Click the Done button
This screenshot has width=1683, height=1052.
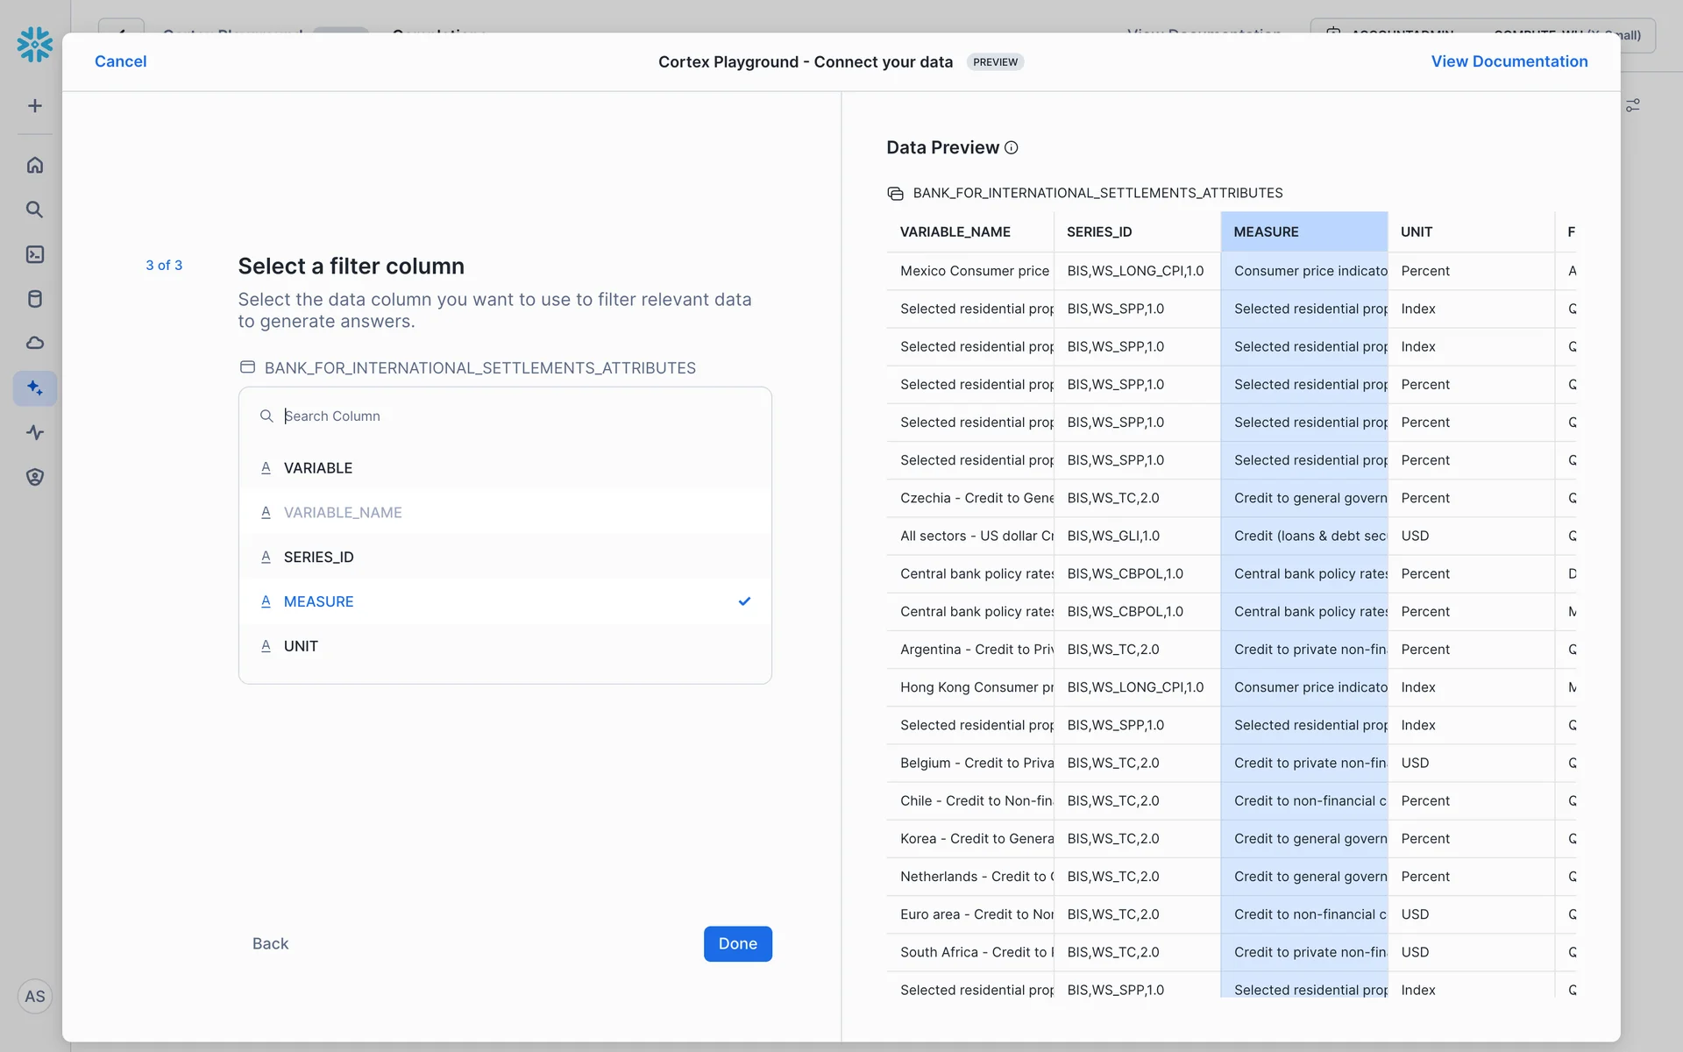click(737, 944)
